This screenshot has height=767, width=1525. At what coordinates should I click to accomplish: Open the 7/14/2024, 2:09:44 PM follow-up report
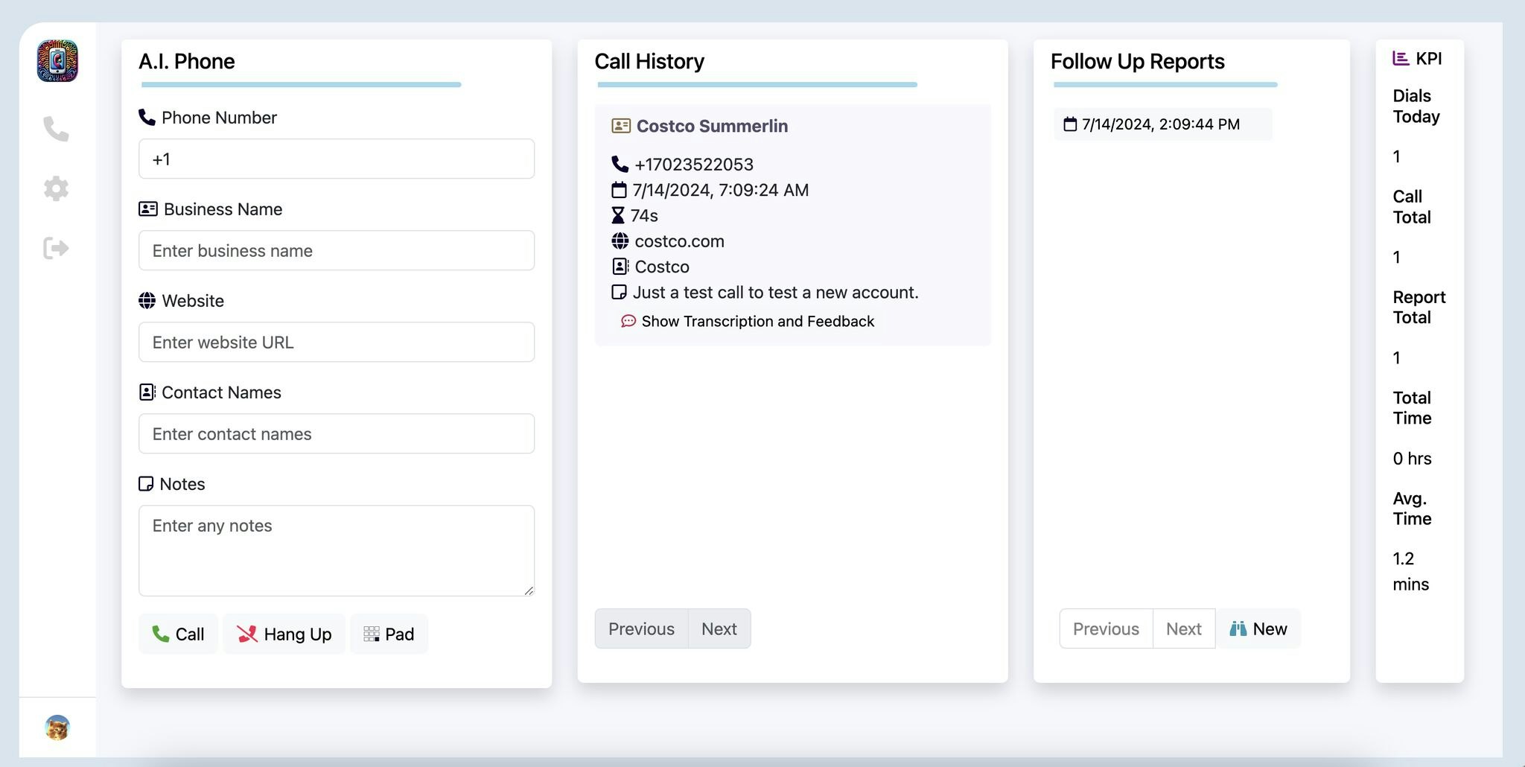[1162, 124]
